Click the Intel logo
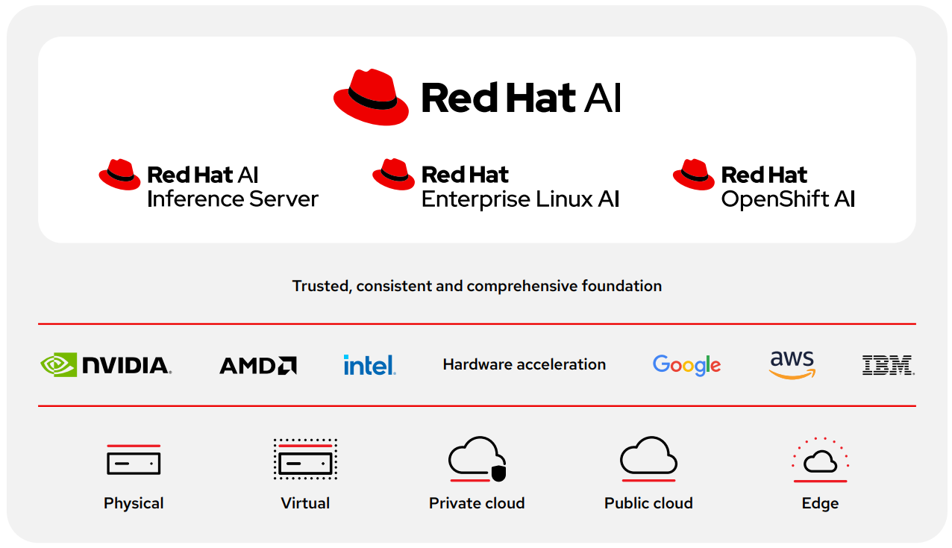The width and height of the screenshot is (952, 548). [370, 365]
